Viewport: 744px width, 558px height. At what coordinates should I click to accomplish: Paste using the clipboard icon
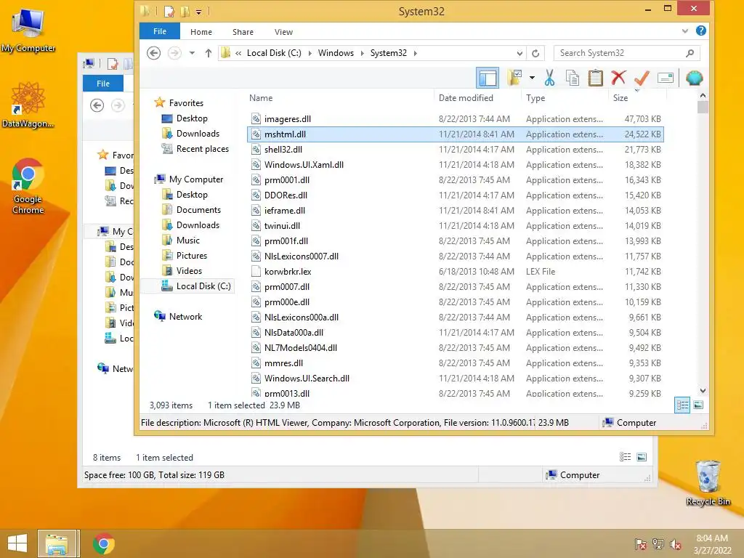[595, 78]
